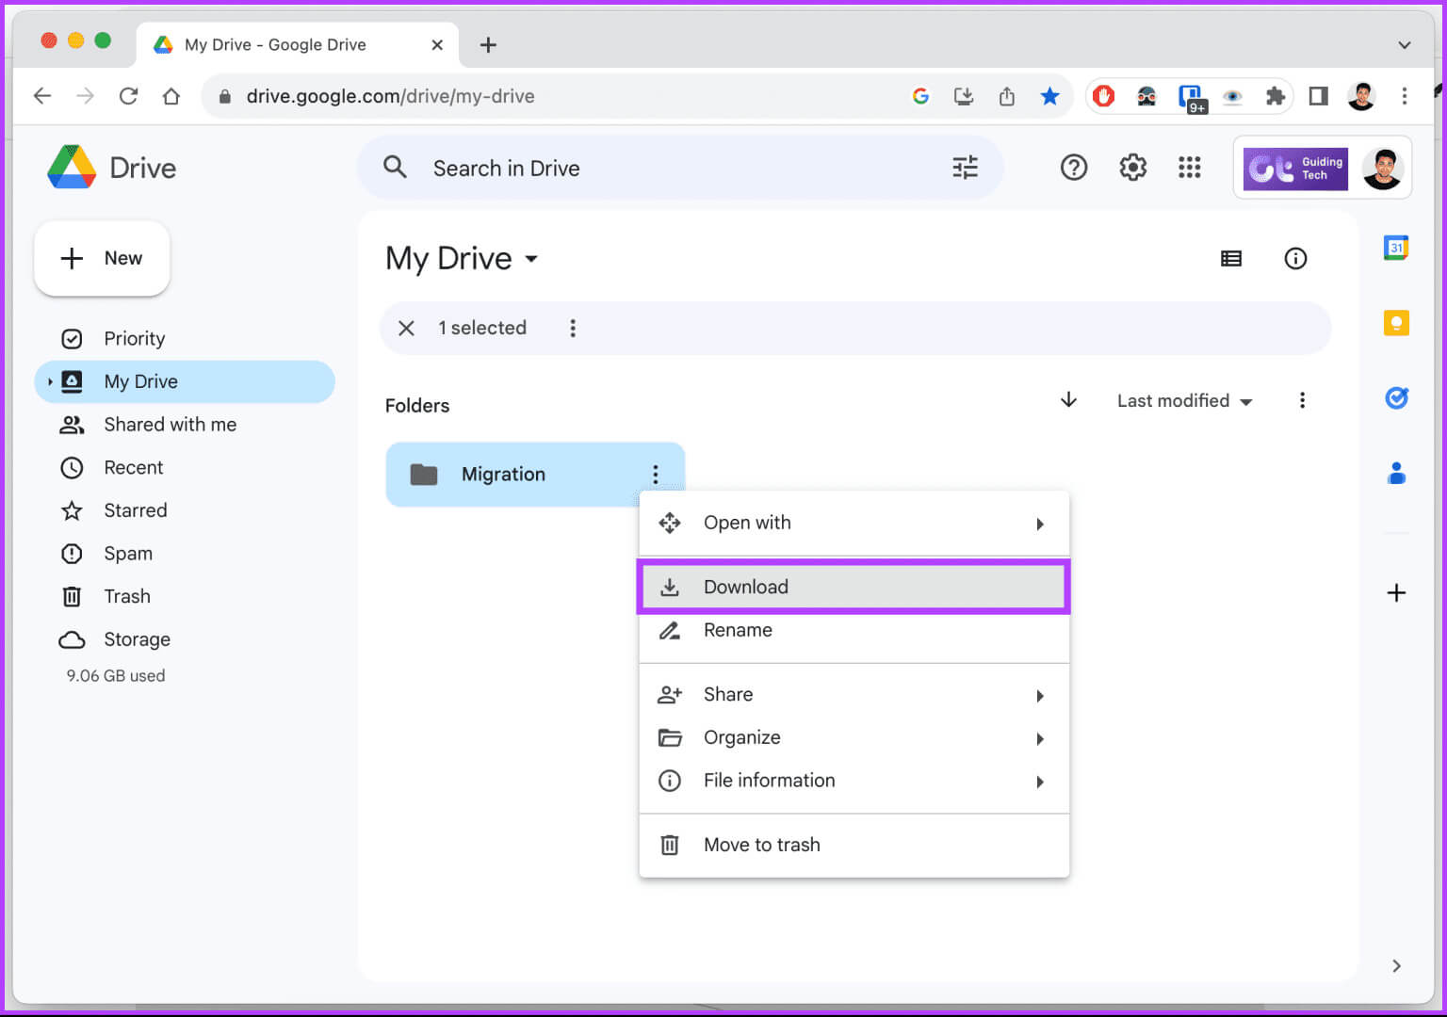This screenshot has width=1447, height=1017.
Task: Open Contacts side panel icon
Action: click(1395, 473)
